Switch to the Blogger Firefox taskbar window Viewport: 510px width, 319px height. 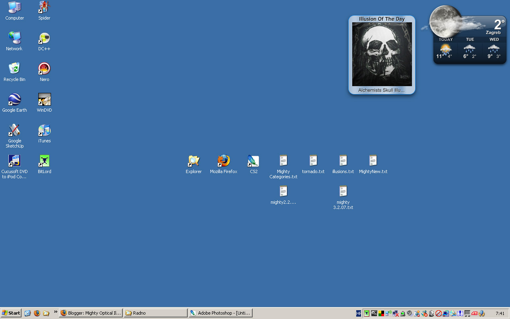click(x=91, y=313)
